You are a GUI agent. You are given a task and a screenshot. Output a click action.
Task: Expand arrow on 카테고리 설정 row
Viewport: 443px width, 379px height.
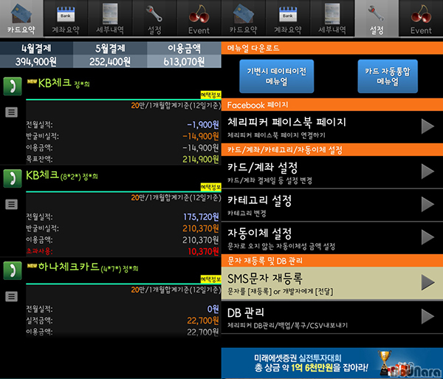[x=427, y=205]
